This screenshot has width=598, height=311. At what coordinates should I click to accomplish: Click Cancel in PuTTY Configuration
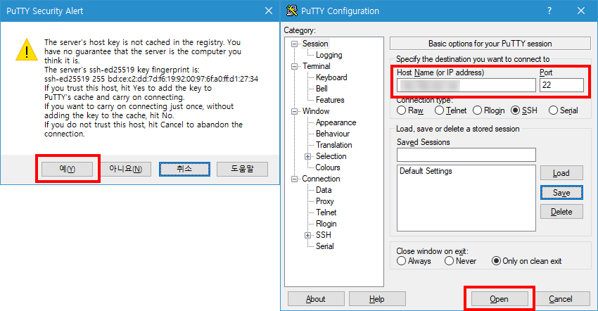point(561,299)
